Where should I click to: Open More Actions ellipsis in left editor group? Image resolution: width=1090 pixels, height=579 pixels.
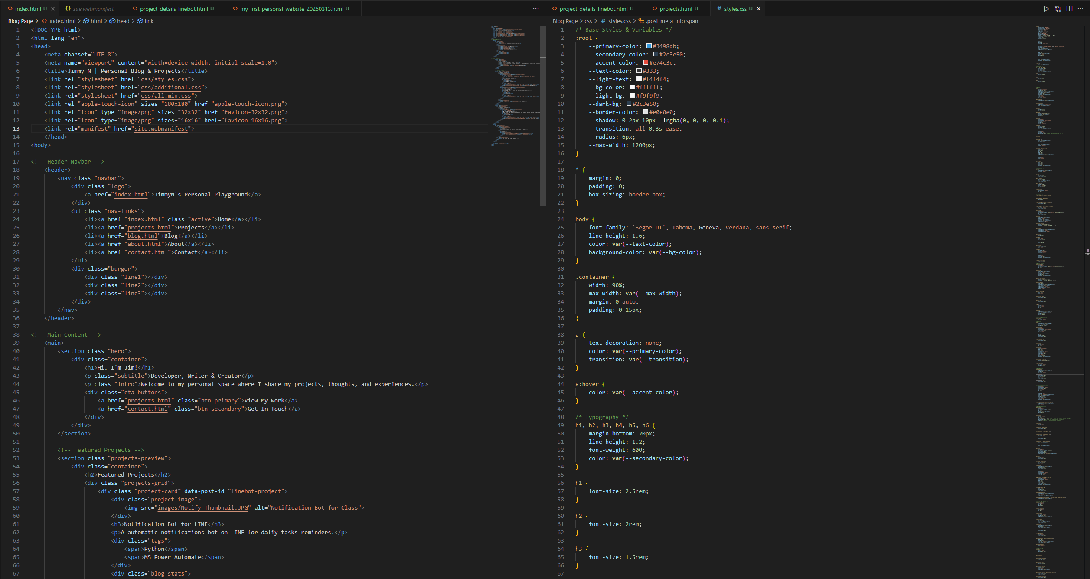(536, 9)
